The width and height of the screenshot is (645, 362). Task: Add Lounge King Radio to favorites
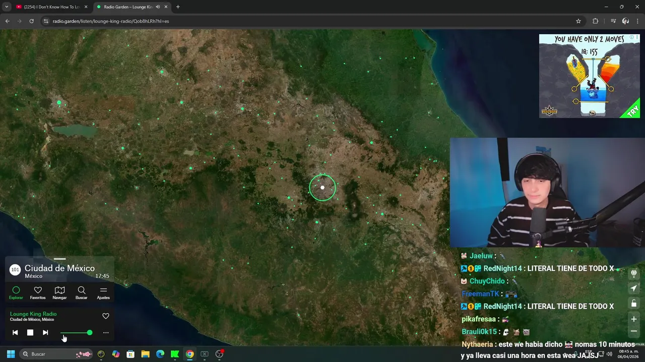coord(106,316)
